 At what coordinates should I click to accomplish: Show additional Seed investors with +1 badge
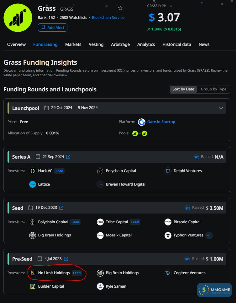click(209, 235)
